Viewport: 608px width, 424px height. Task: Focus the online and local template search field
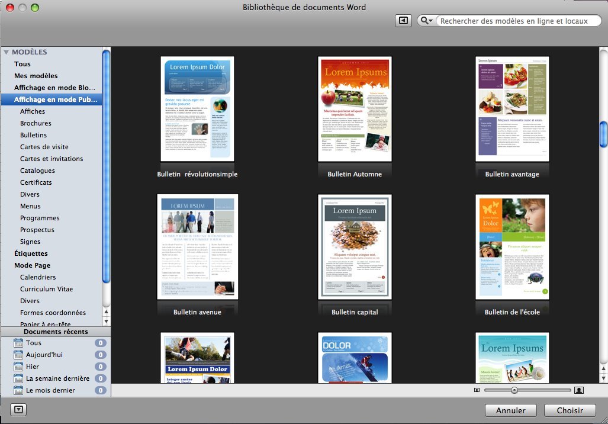[518, 21]
